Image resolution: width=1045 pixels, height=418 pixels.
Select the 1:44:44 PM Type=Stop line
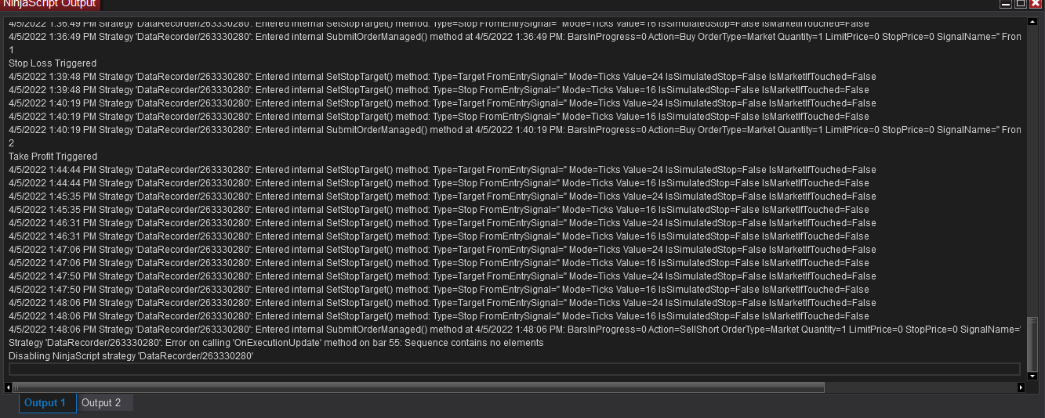439,183
